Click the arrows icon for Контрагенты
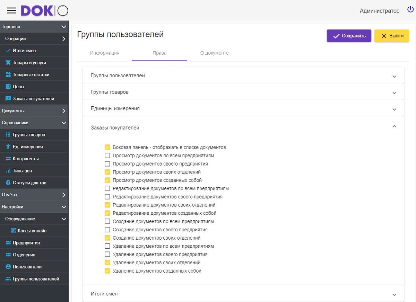The image size is (416, 302). tap(9, 159)
